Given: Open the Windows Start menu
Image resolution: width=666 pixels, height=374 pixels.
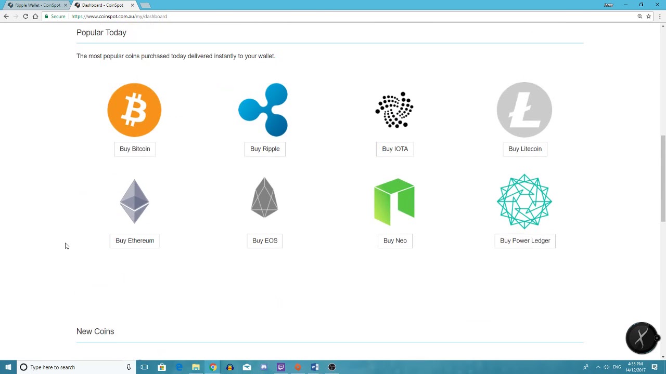Looking at the screenshot, I should pyautogui.click(x=8, y=367).
